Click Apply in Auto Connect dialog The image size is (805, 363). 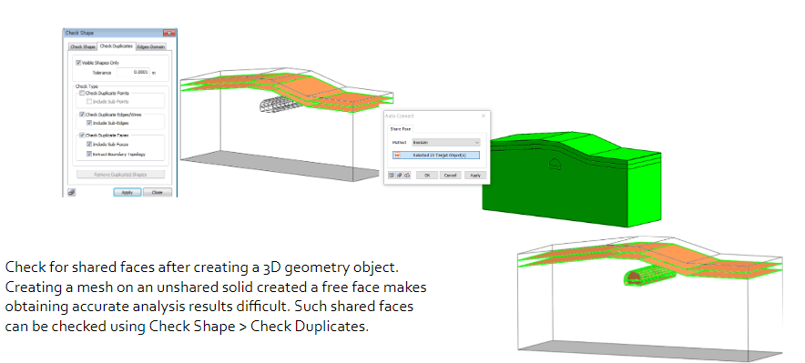pyautogui.click(x=475, y=176)
